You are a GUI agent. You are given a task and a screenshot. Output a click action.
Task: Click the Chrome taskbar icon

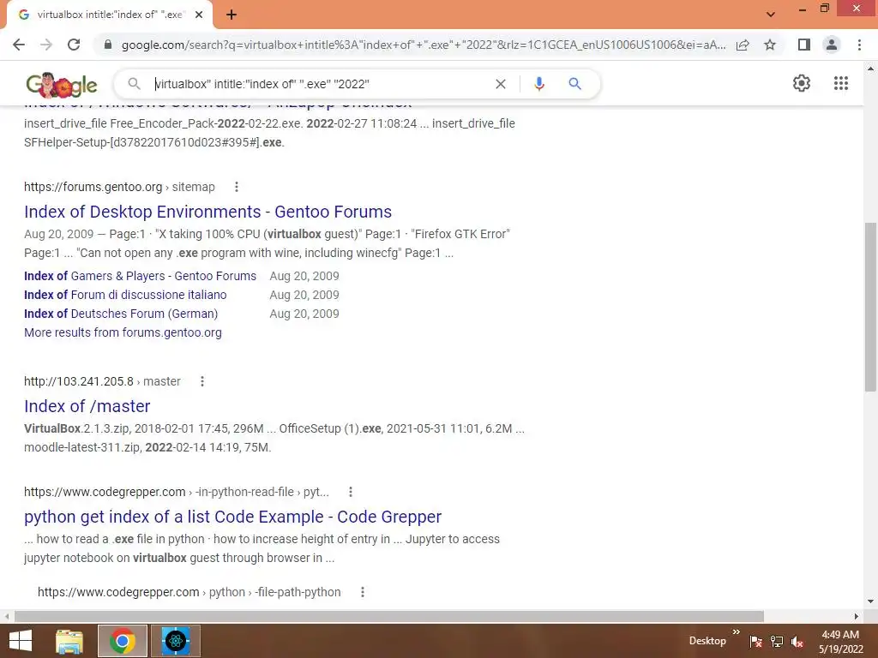pyautogui.click(x=122, y=641)
